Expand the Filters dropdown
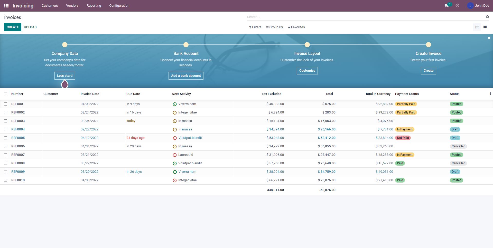This screenshot has width=493, height=248. 255,27
